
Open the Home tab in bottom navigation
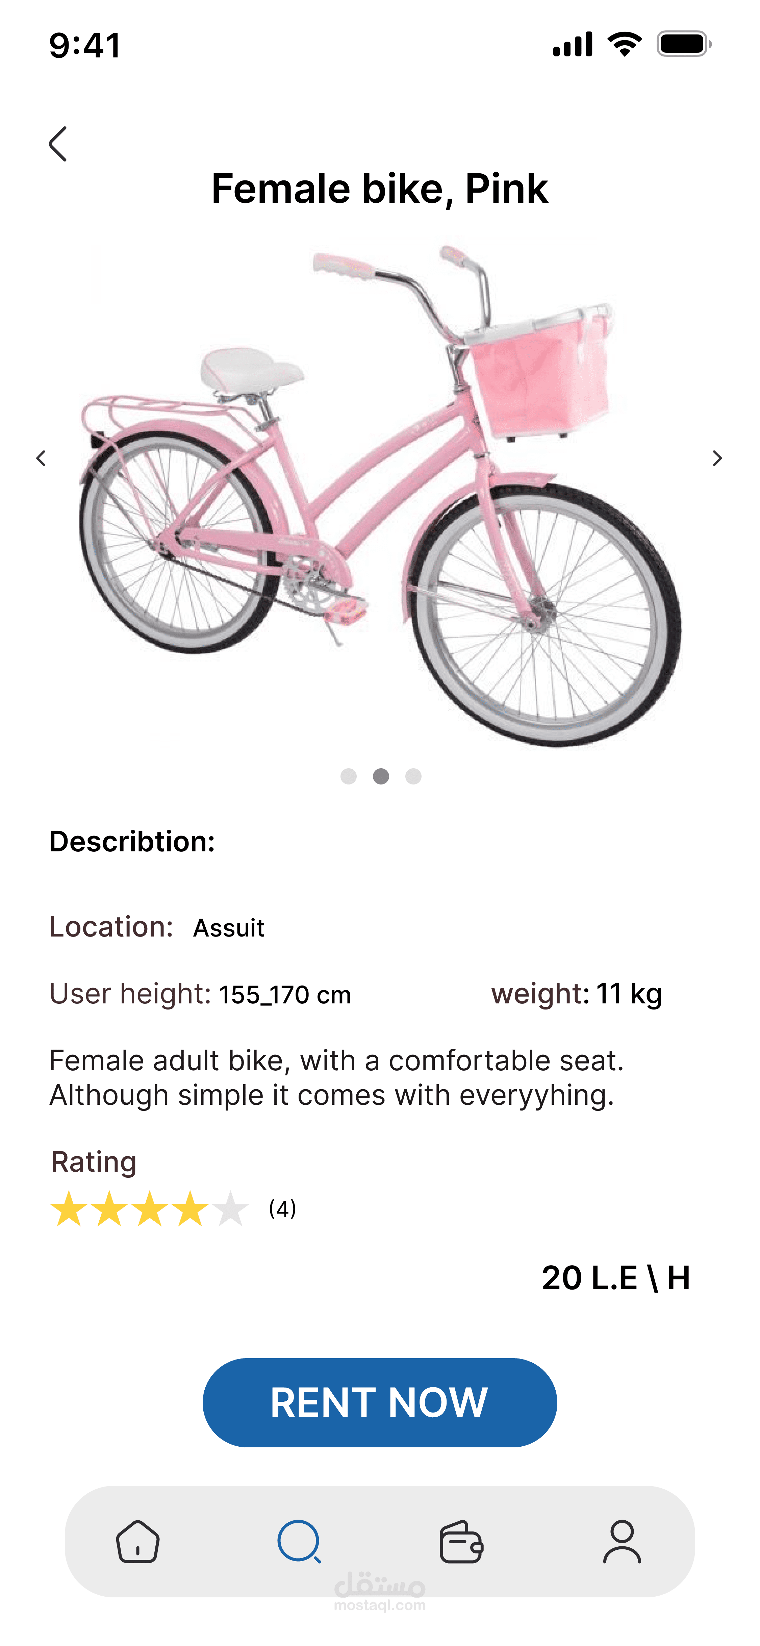[137, 1541]
